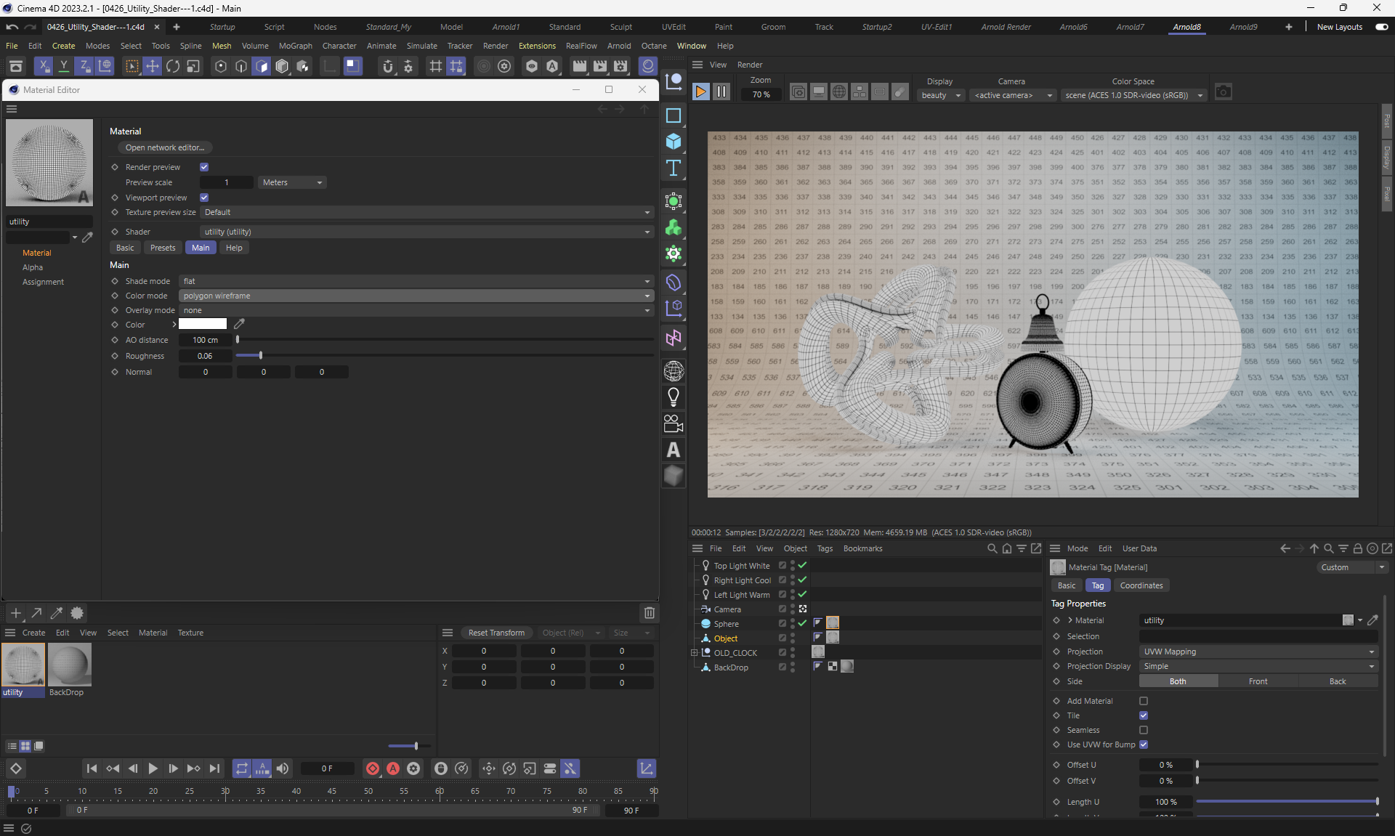Select the BackDrop material thumbnail
The image size is (1395, 836).
70,665
